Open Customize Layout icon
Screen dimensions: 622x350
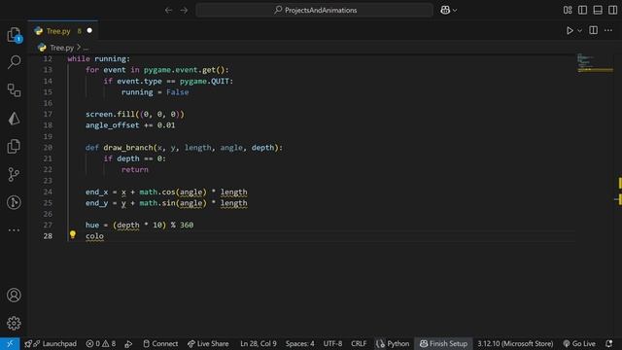pyautogui.click(x=568, y=10)
